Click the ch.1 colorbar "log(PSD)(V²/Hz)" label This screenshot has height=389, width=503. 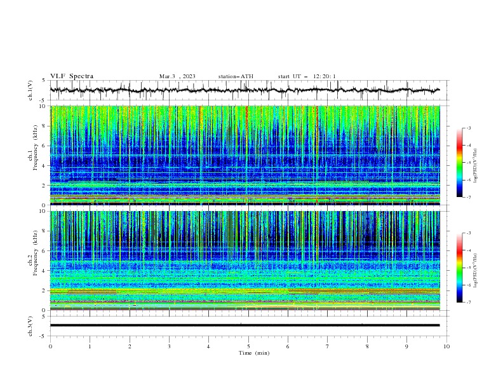coord(475,165)
